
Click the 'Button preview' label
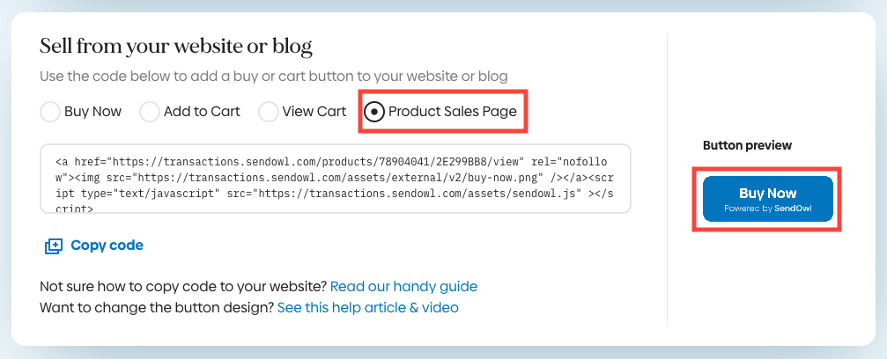click(x=747, y=145)
